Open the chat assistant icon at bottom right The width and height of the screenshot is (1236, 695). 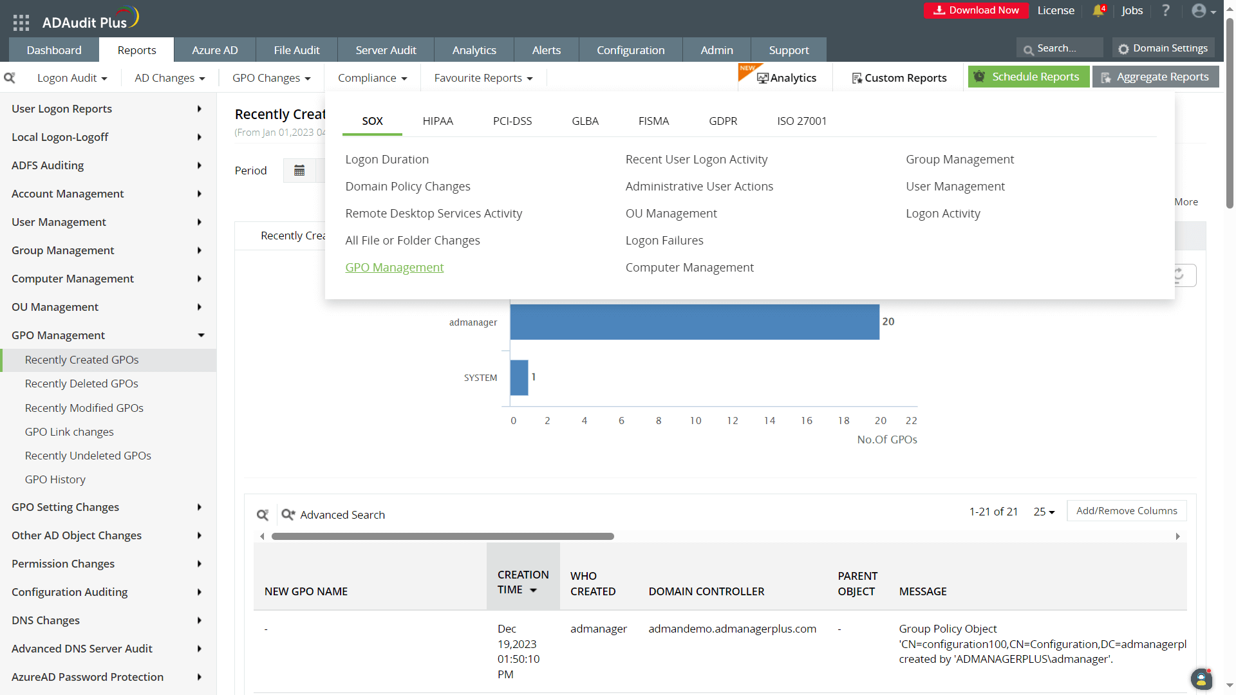(x=1201, y=678)
